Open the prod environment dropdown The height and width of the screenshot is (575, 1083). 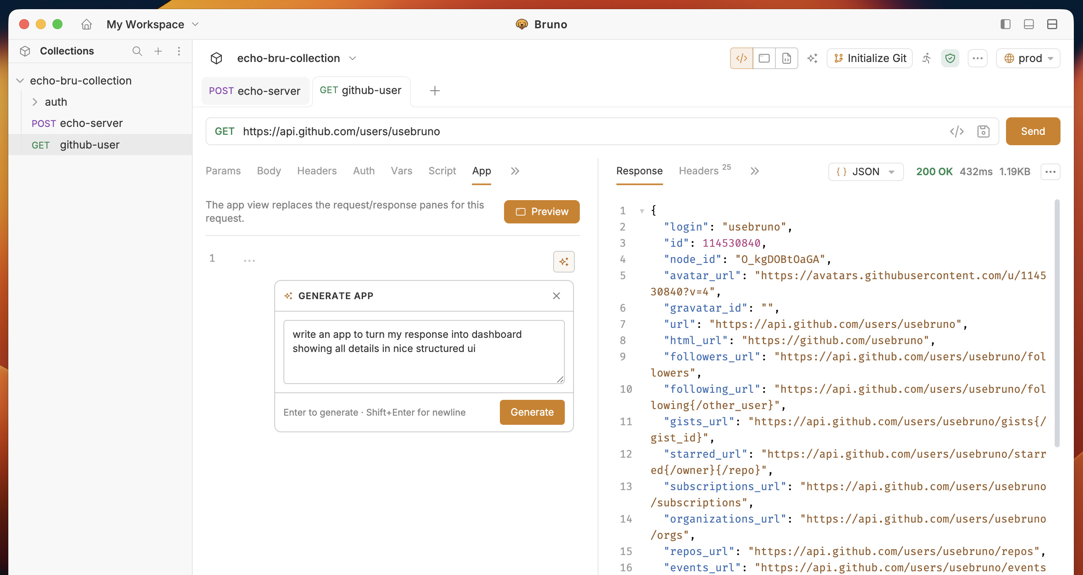click(x=1028, y=58)
